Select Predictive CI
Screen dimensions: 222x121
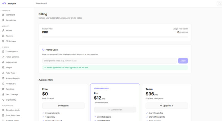click(x=11, y=84)
